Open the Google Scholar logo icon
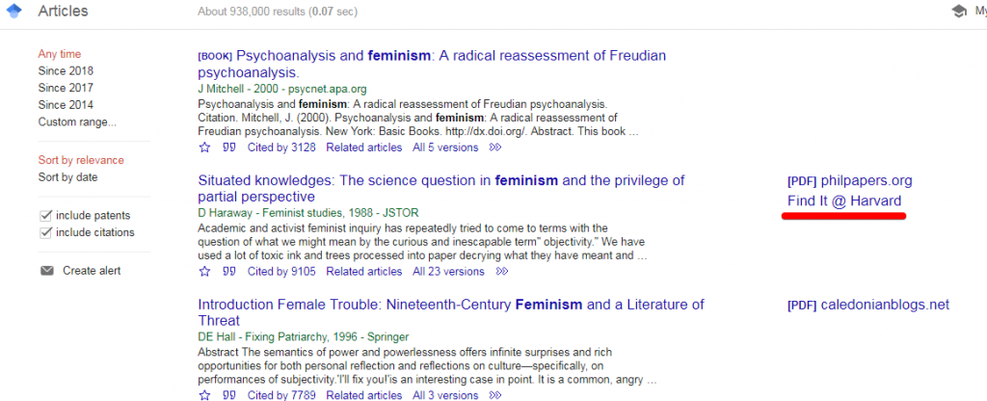The height and width of the screenshot is (401, 987). click(13, 11)
